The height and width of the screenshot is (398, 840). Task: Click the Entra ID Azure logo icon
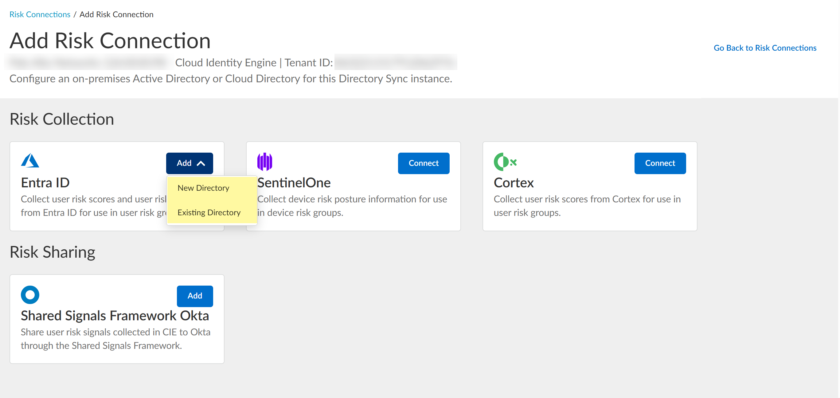coord(30,160)
